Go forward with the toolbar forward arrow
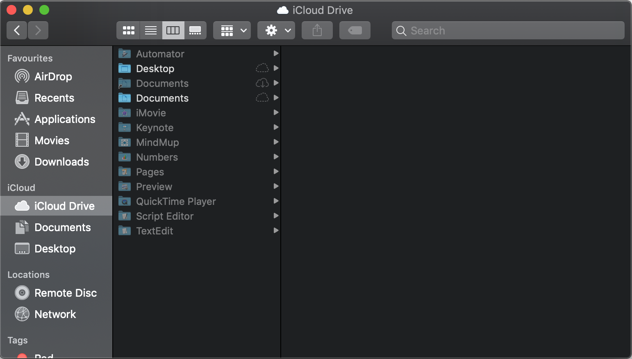The width and height of the screenshot is (632, 359). 38,30
